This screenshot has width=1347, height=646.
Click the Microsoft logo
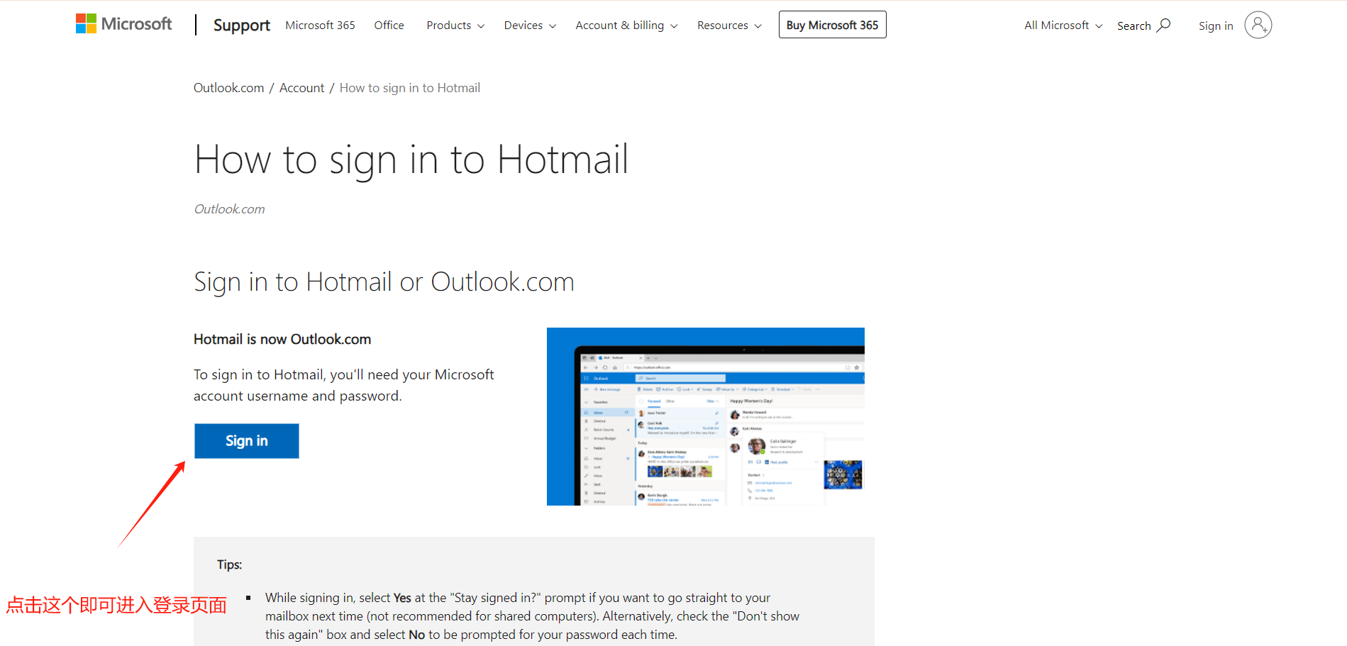[x=124, y=24]
